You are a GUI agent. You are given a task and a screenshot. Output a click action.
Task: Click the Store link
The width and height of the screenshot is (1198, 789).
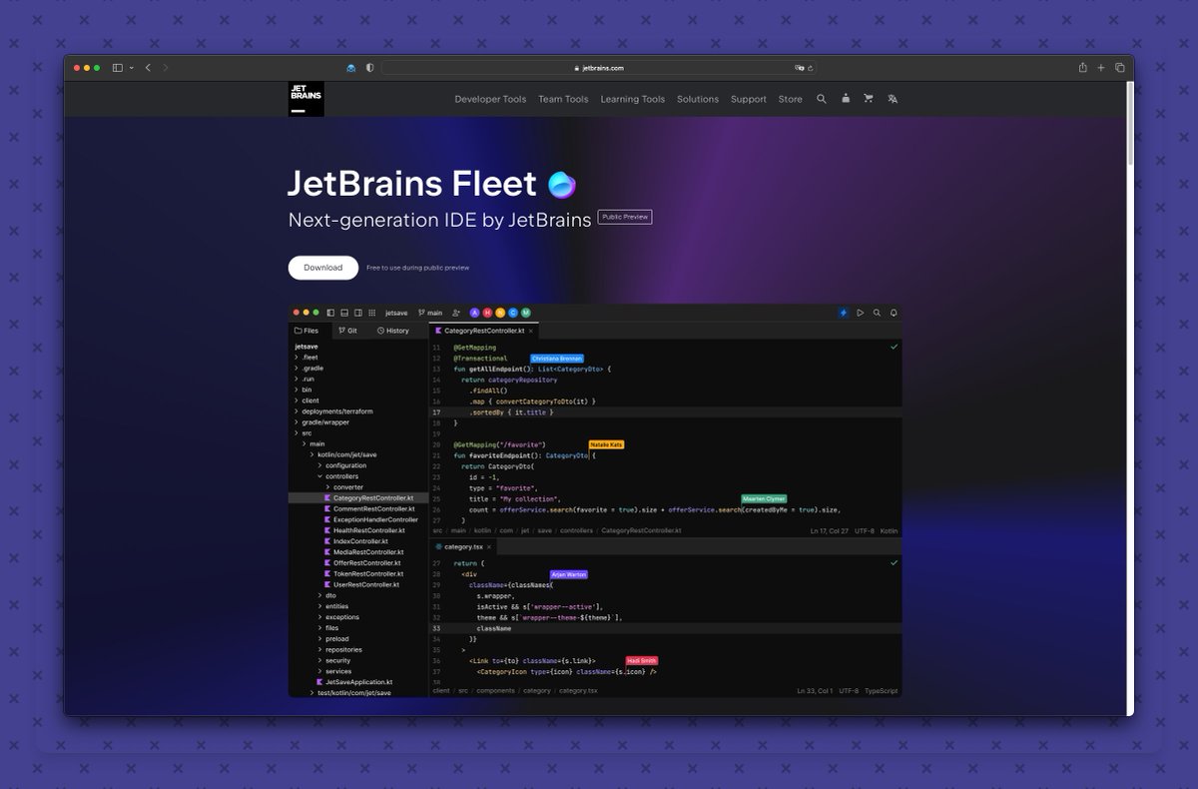(790, 99)
